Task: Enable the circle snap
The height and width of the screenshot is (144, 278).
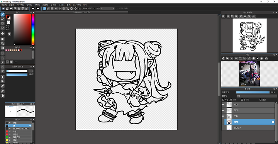Action: click(64, 8)
